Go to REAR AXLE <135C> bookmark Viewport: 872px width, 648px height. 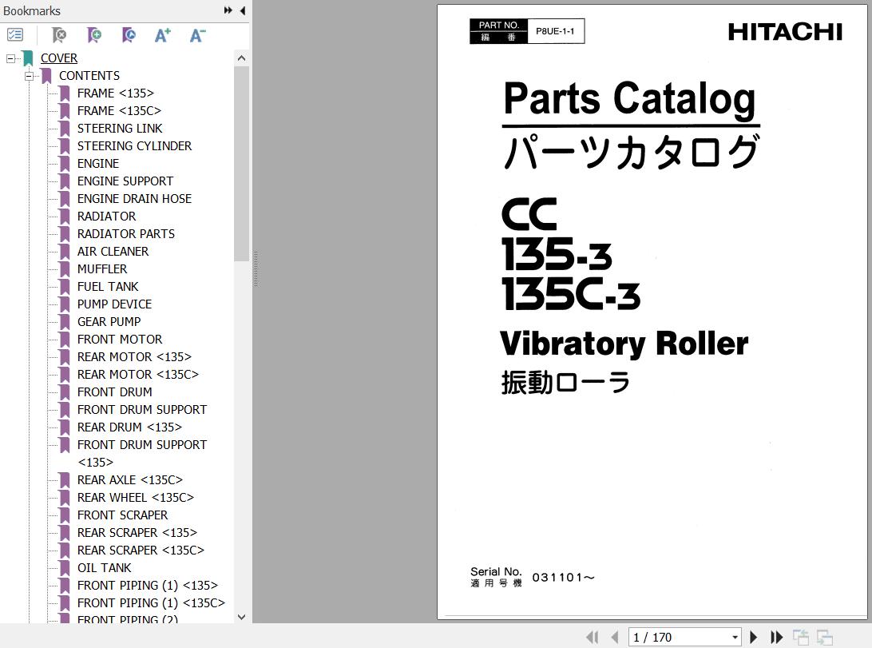point(130,480)
